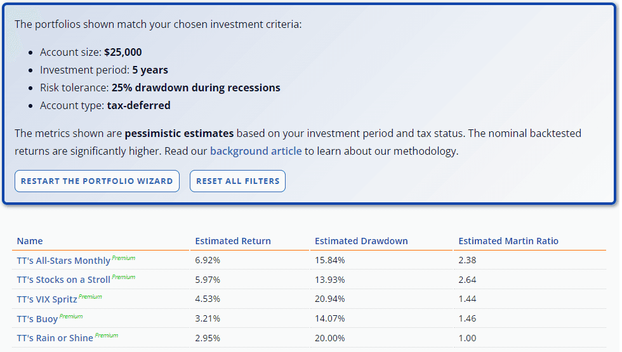Sort table by Estimated Return header
622x352 pixels.
(233, 241)
